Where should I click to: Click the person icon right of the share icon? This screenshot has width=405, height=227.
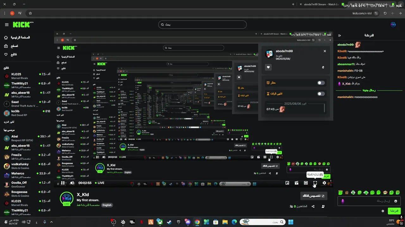pos(323,207)
